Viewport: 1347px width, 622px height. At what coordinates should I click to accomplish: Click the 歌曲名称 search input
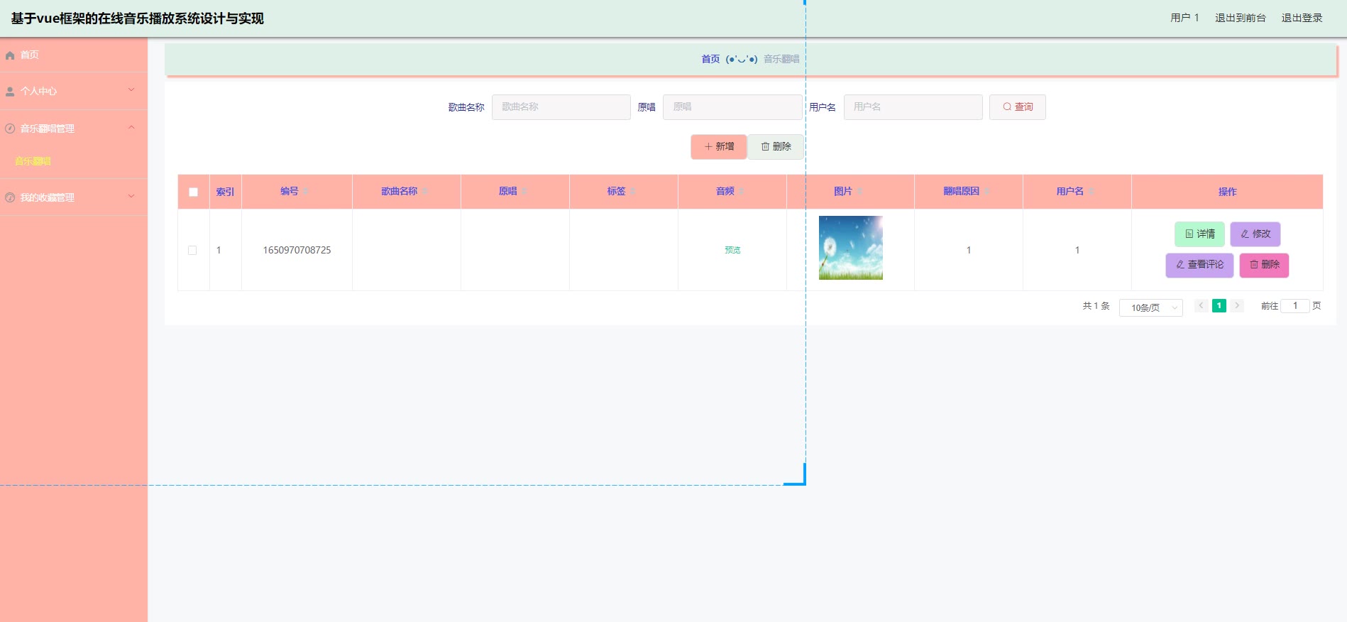pos(561,107)
